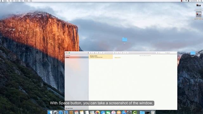
Task: Click the Search field in Notes
Action: pyautogui.click(x=168, y=53)
